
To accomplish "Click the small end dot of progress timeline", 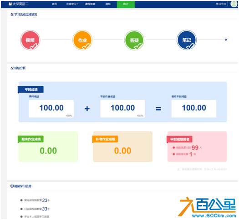I will (x=226, y=40).
